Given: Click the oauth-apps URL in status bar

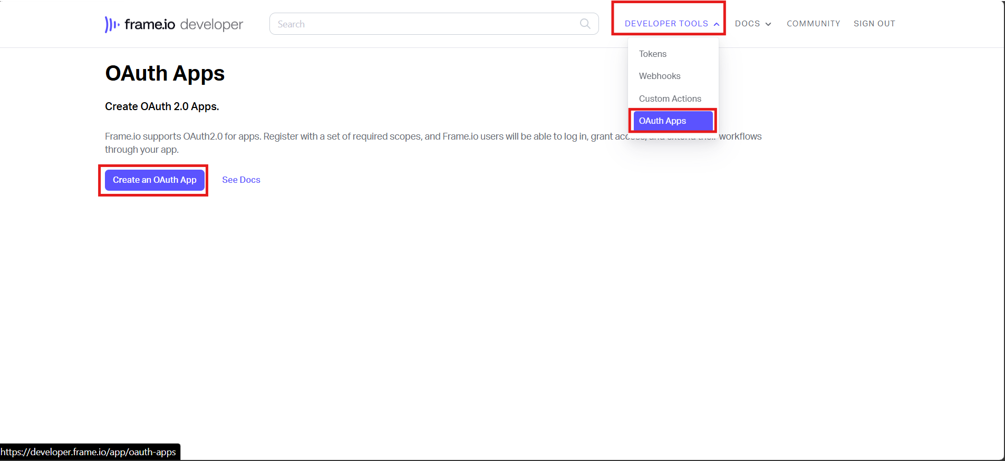Looking at the screenshot, I should click(89, 452).
